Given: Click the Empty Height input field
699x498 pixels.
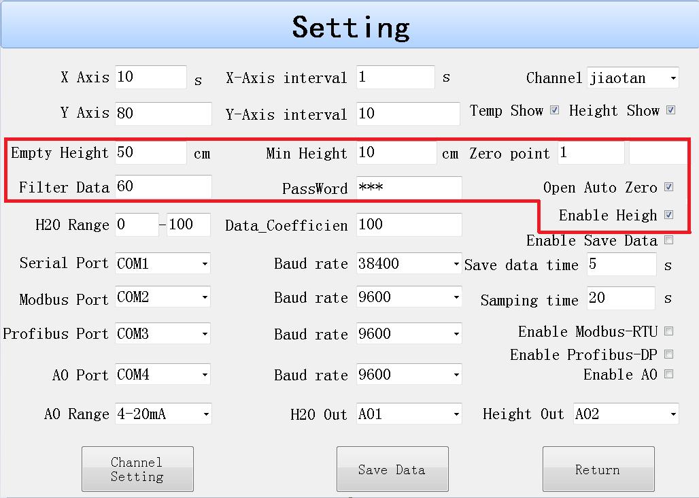Looking at the screenshot, I should [150, 153].
